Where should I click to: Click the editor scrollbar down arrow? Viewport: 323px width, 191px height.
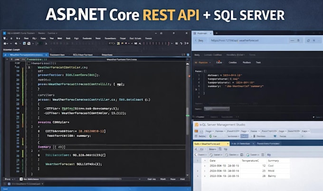(187, 175)
